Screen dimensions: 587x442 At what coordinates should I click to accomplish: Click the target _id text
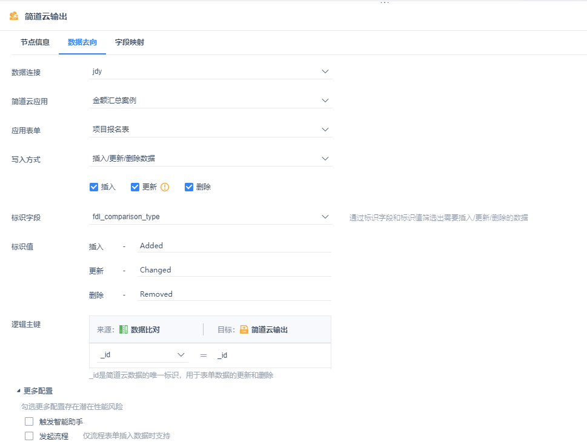tap(222, 355)
